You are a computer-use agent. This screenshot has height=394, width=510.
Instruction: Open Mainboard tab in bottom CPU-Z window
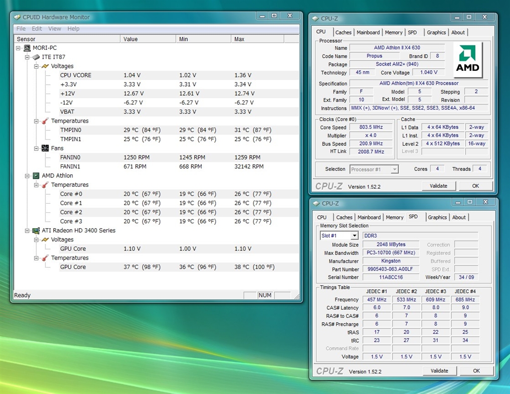click(369, 217)
